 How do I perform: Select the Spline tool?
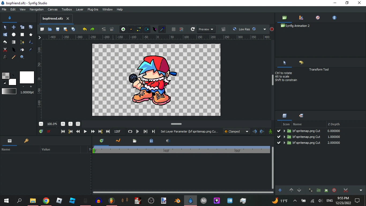(x=22, y=42)
